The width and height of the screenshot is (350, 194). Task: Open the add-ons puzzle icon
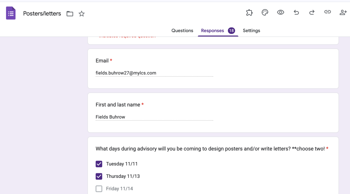249,13
